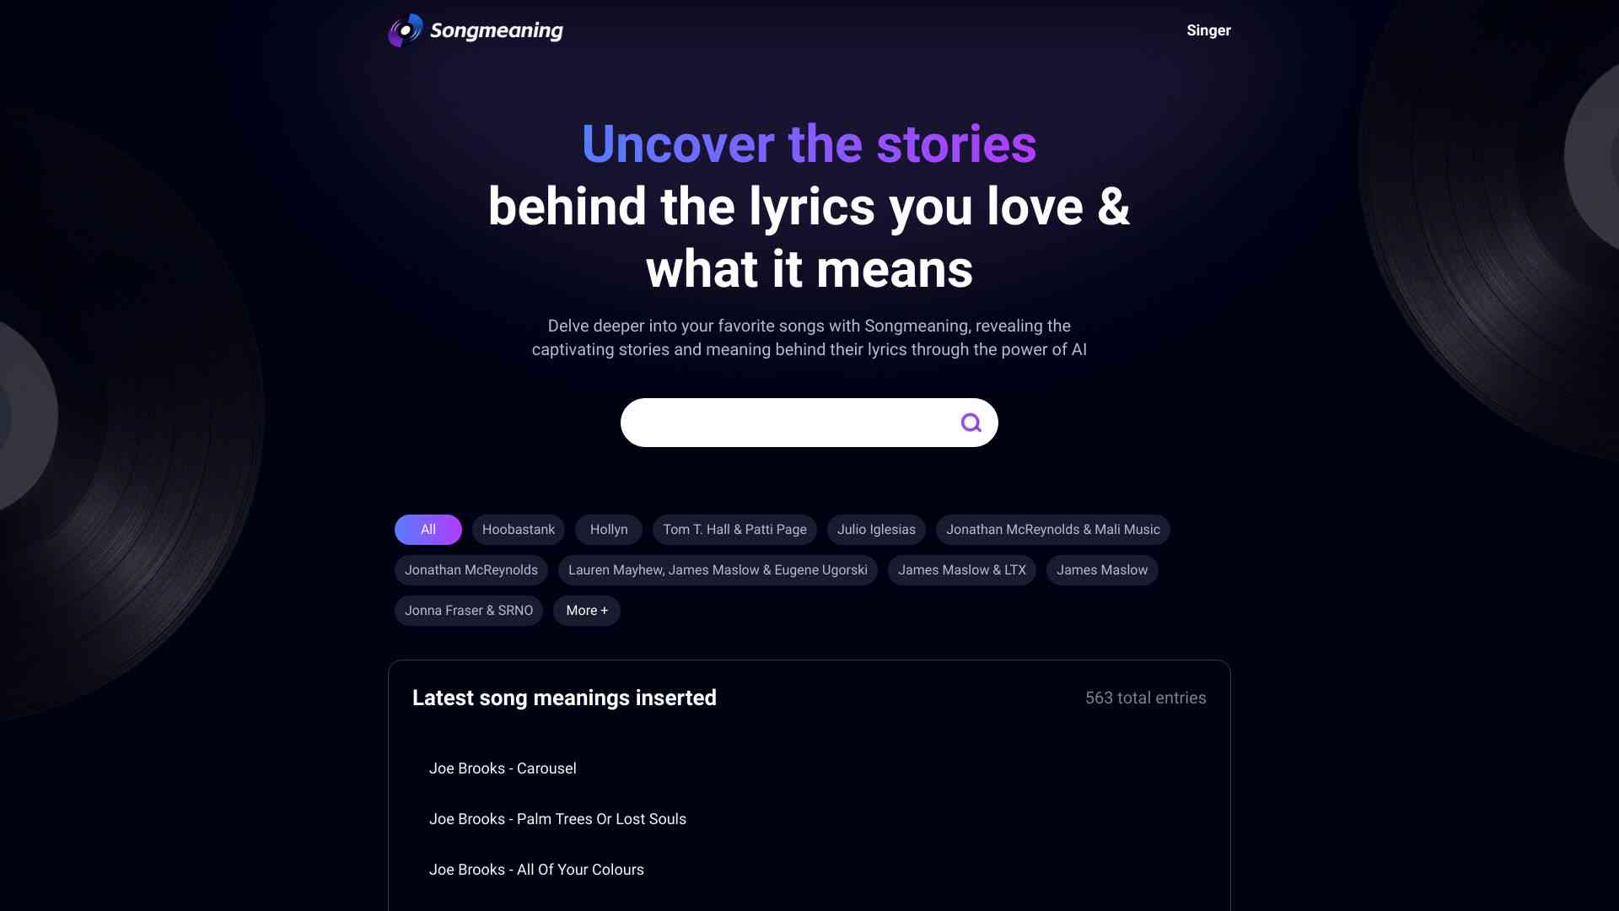The image size is (1619, 911).
Task: Click Joe Brooks - Carousel song entry
Action: coord(503,768)
